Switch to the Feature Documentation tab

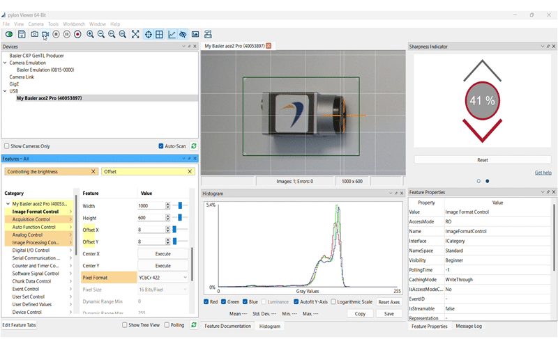point(228,326)
